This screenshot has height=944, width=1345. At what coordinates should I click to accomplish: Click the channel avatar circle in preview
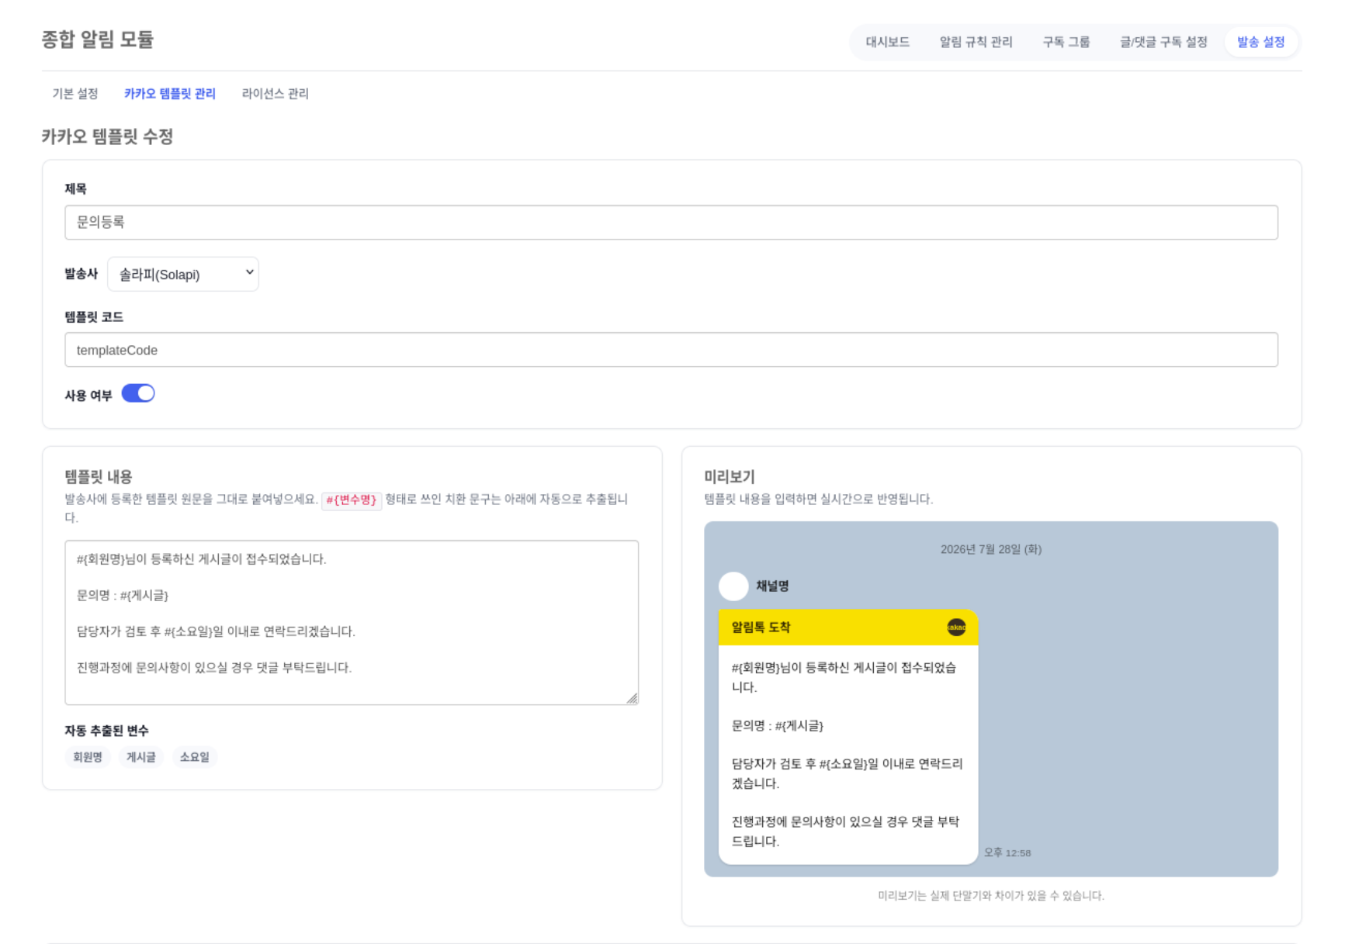coord(733,586)
